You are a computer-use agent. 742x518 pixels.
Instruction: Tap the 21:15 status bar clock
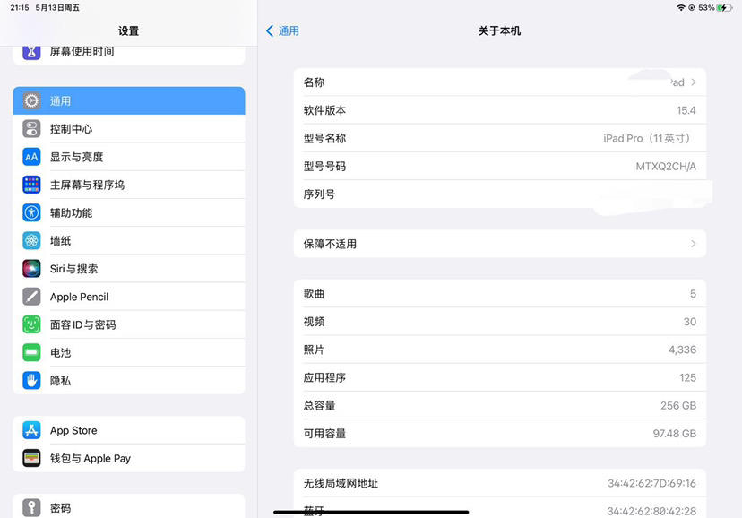[x=20, y=7]
